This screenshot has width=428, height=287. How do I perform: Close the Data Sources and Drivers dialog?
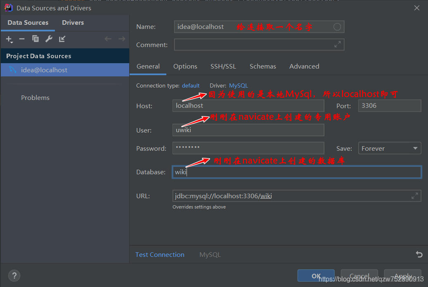[x=417, y=8]
